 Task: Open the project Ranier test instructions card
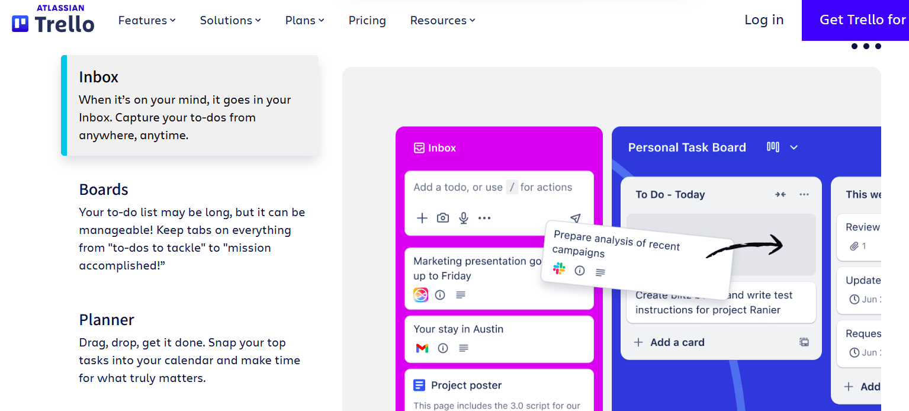721,303
